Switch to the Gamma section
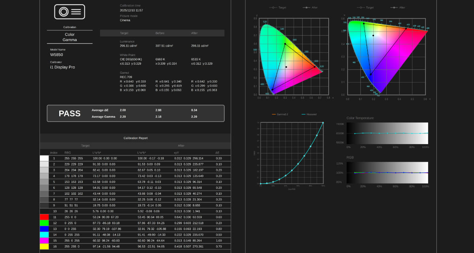The image size is (474, 253). [x=70, y=39]
